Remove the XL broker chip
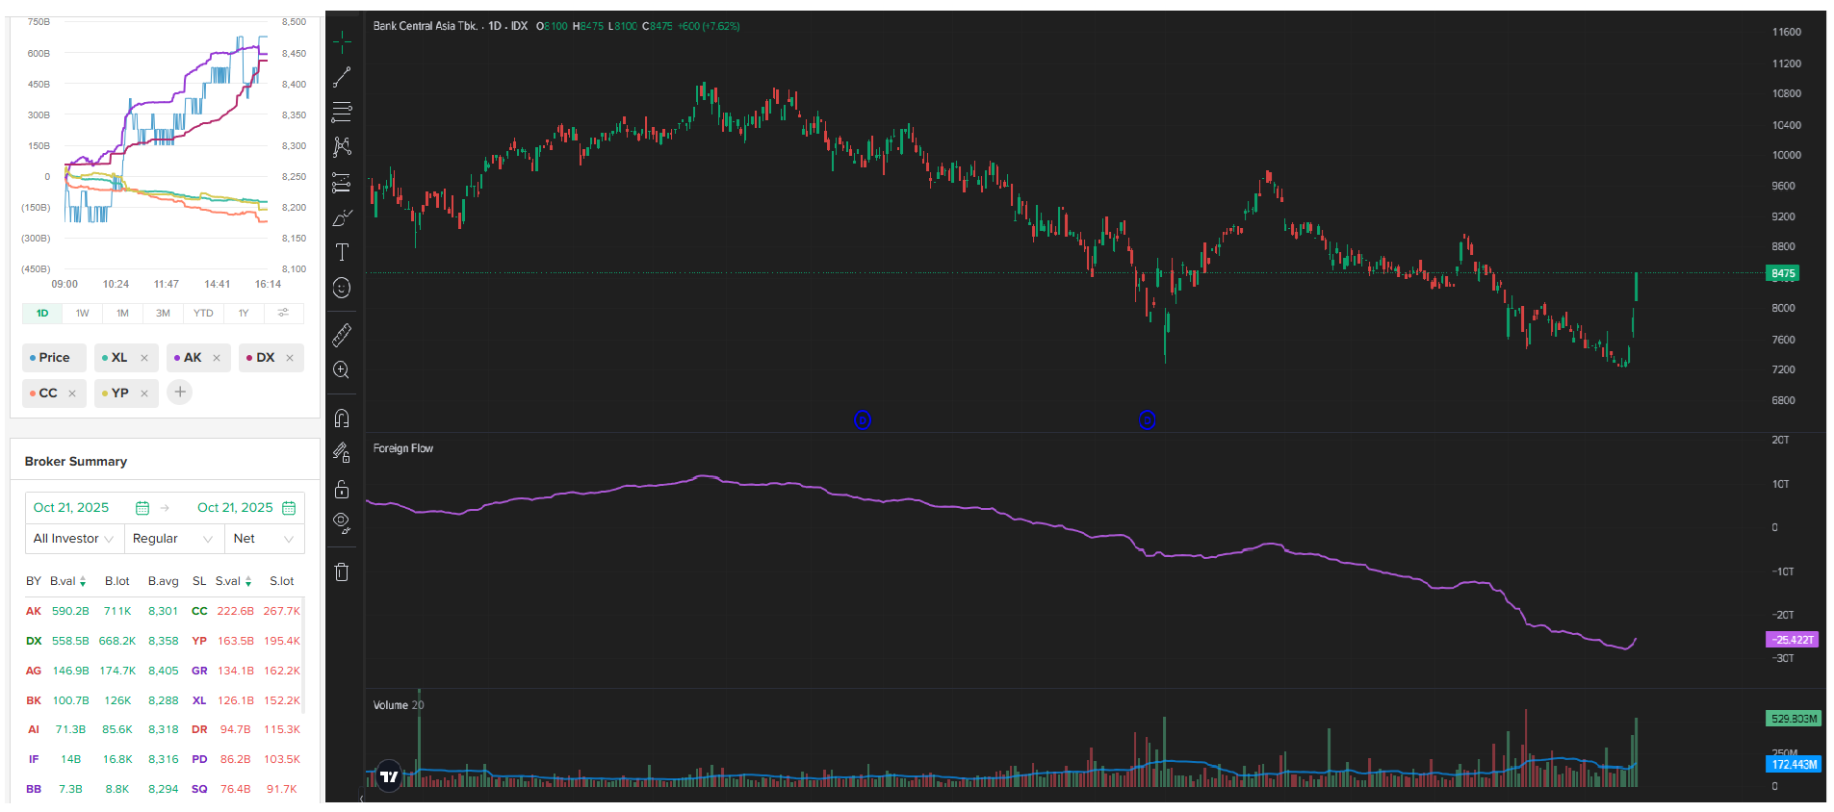 tap(144, 358)
